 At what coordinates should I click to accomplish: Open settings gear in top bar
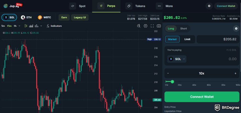click(209, 6)
